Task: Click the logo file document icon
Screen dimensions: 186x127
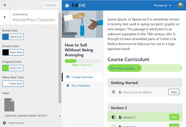Action: click(x=9, y=105)
